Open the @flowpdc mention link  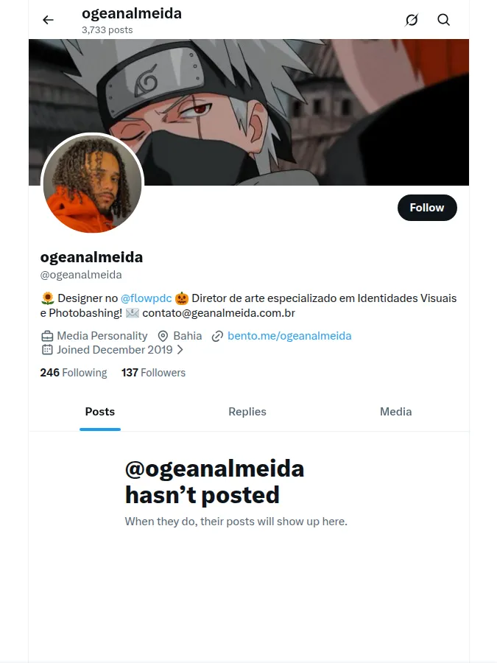(147, 298)
